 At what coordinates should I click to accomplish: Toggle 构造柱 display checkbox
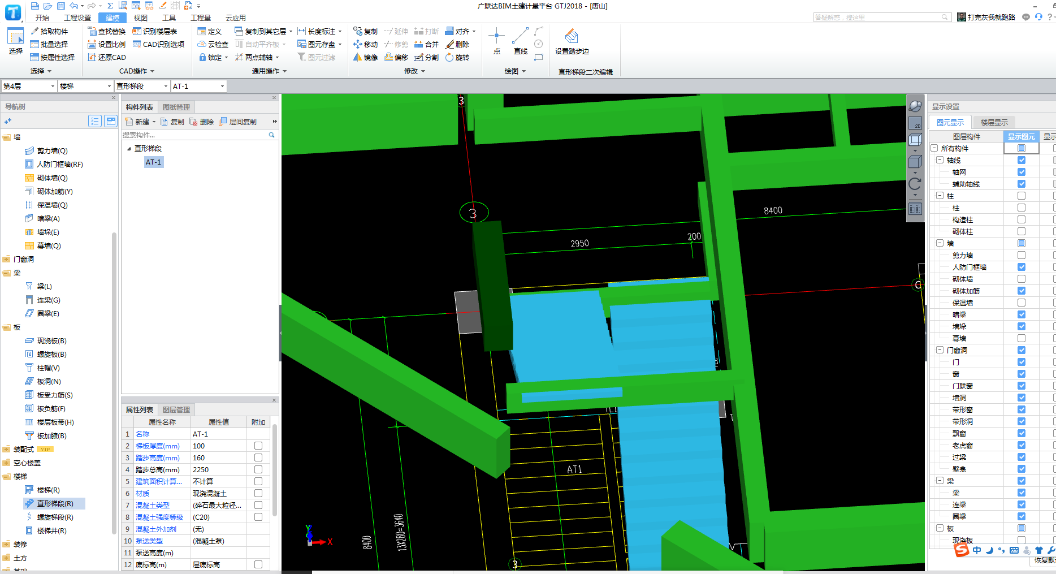[x=1022, y=219]
